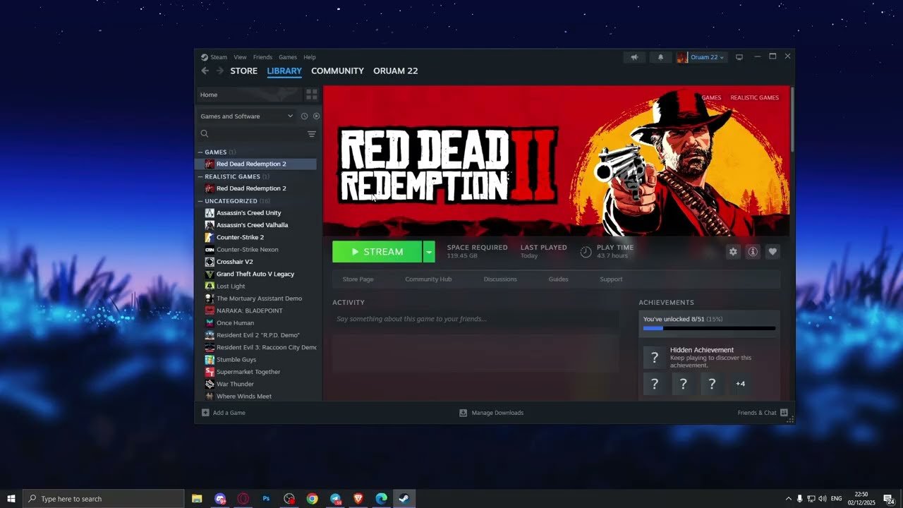Open the Friends menu in menu bar
903x508 pixels.
[x=262, y=57]
